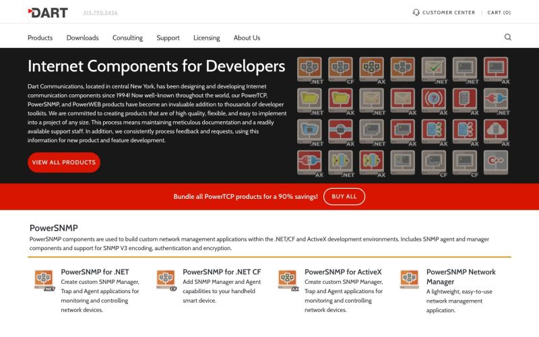The height and width of the screenshot is (337, 539).
Task: Select the document with green arrows AX icon
Action: 434,131
